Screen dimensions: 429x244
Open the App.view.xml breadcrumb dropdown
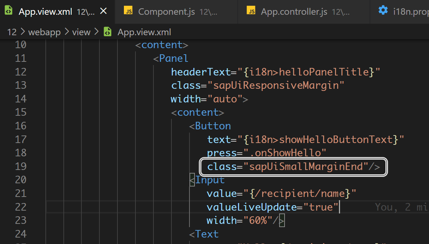point(144,32)
